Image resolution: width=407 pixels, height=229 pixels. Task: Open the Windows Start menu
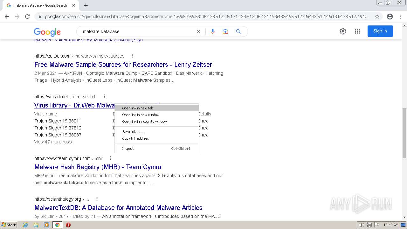click(9, 225)
